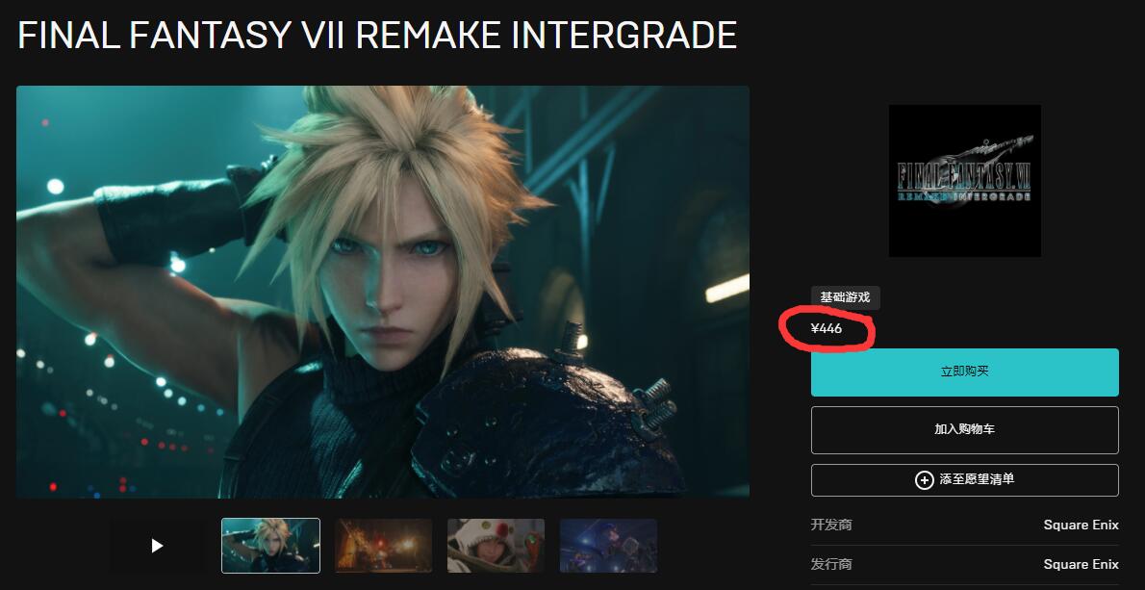Click the 开发商 developer label
The image size is (1145, 590).
tap(831, 525)
